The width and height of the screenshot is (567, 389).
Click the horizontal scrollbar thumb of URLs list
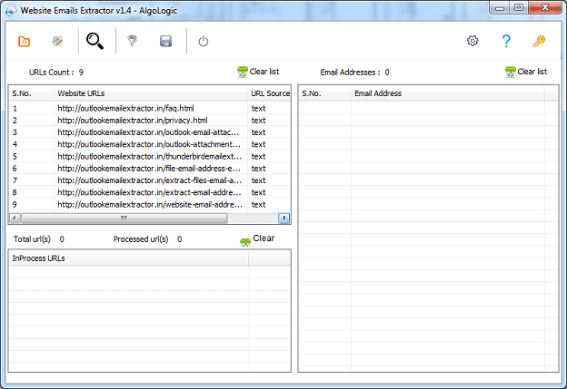pyautogui.click(x=124, y=218)
